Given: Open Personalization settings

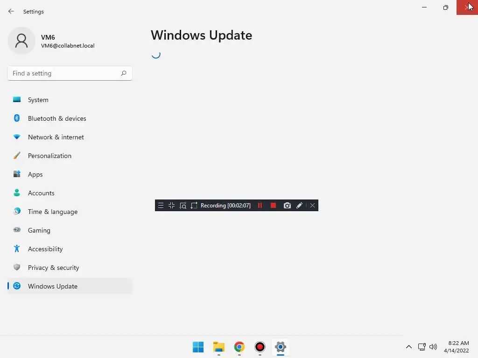Looking at the screenshot, I should pos(70,156).
